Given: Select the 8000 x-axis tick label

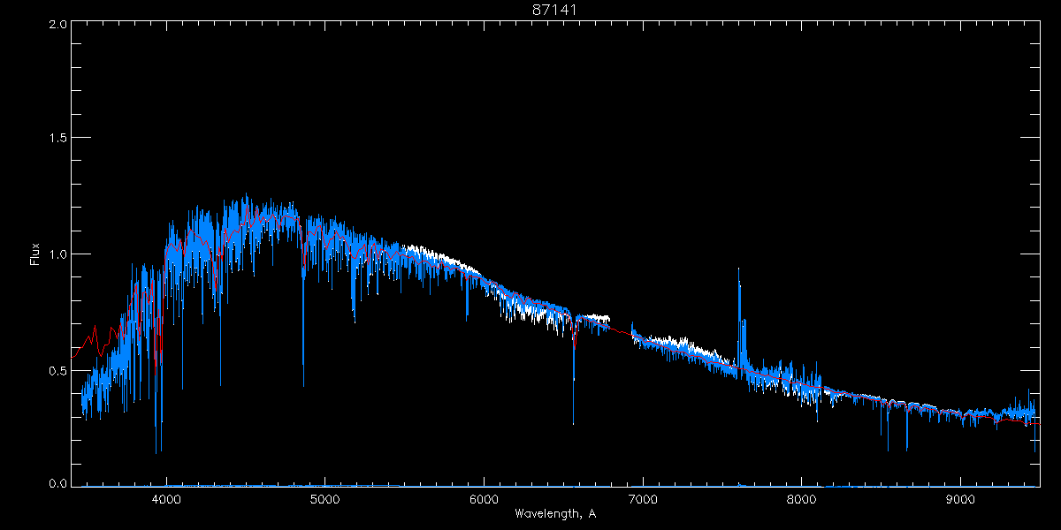Looking at the screenshot, I should click(802, 497).
